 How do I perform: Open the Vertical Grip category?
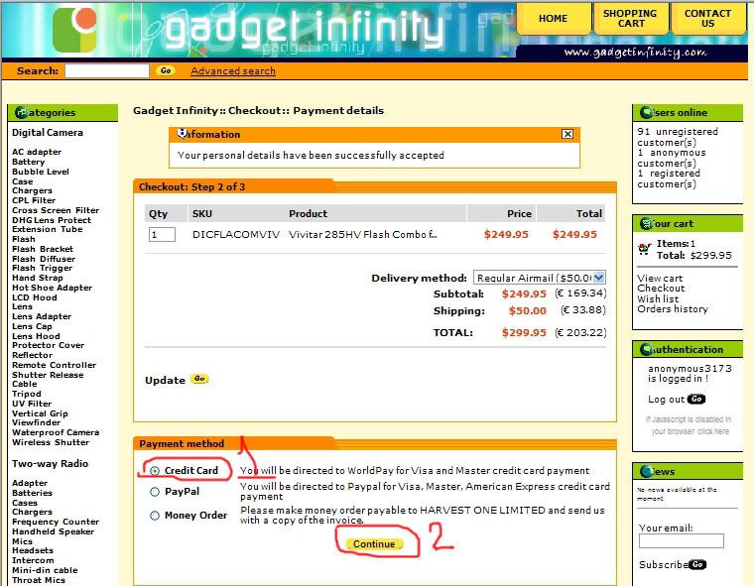(40, 413)
